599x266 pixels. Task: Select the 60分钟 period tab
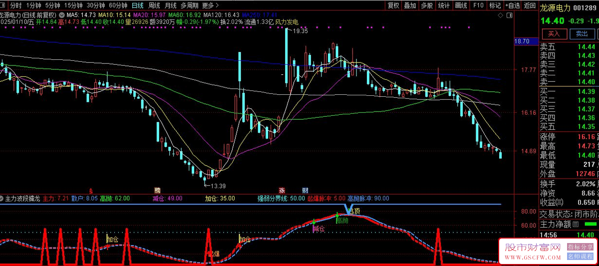point(118,5)
